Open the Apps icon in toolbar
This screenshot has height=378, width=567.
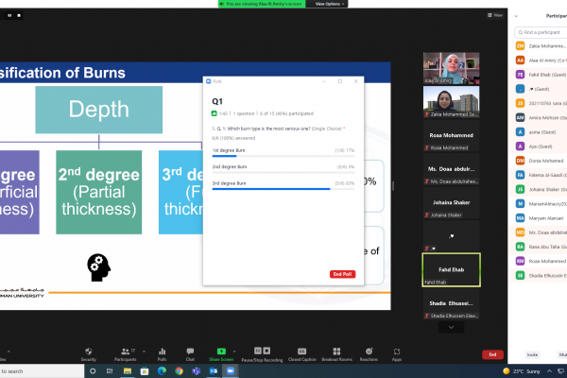[397, 352]
